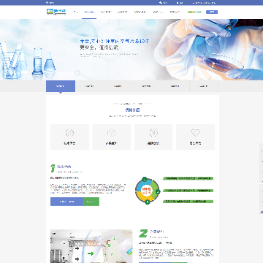Screen dimensions: 263x263
Task: Click the small blue button in header
Action: (x=212, y=12)
